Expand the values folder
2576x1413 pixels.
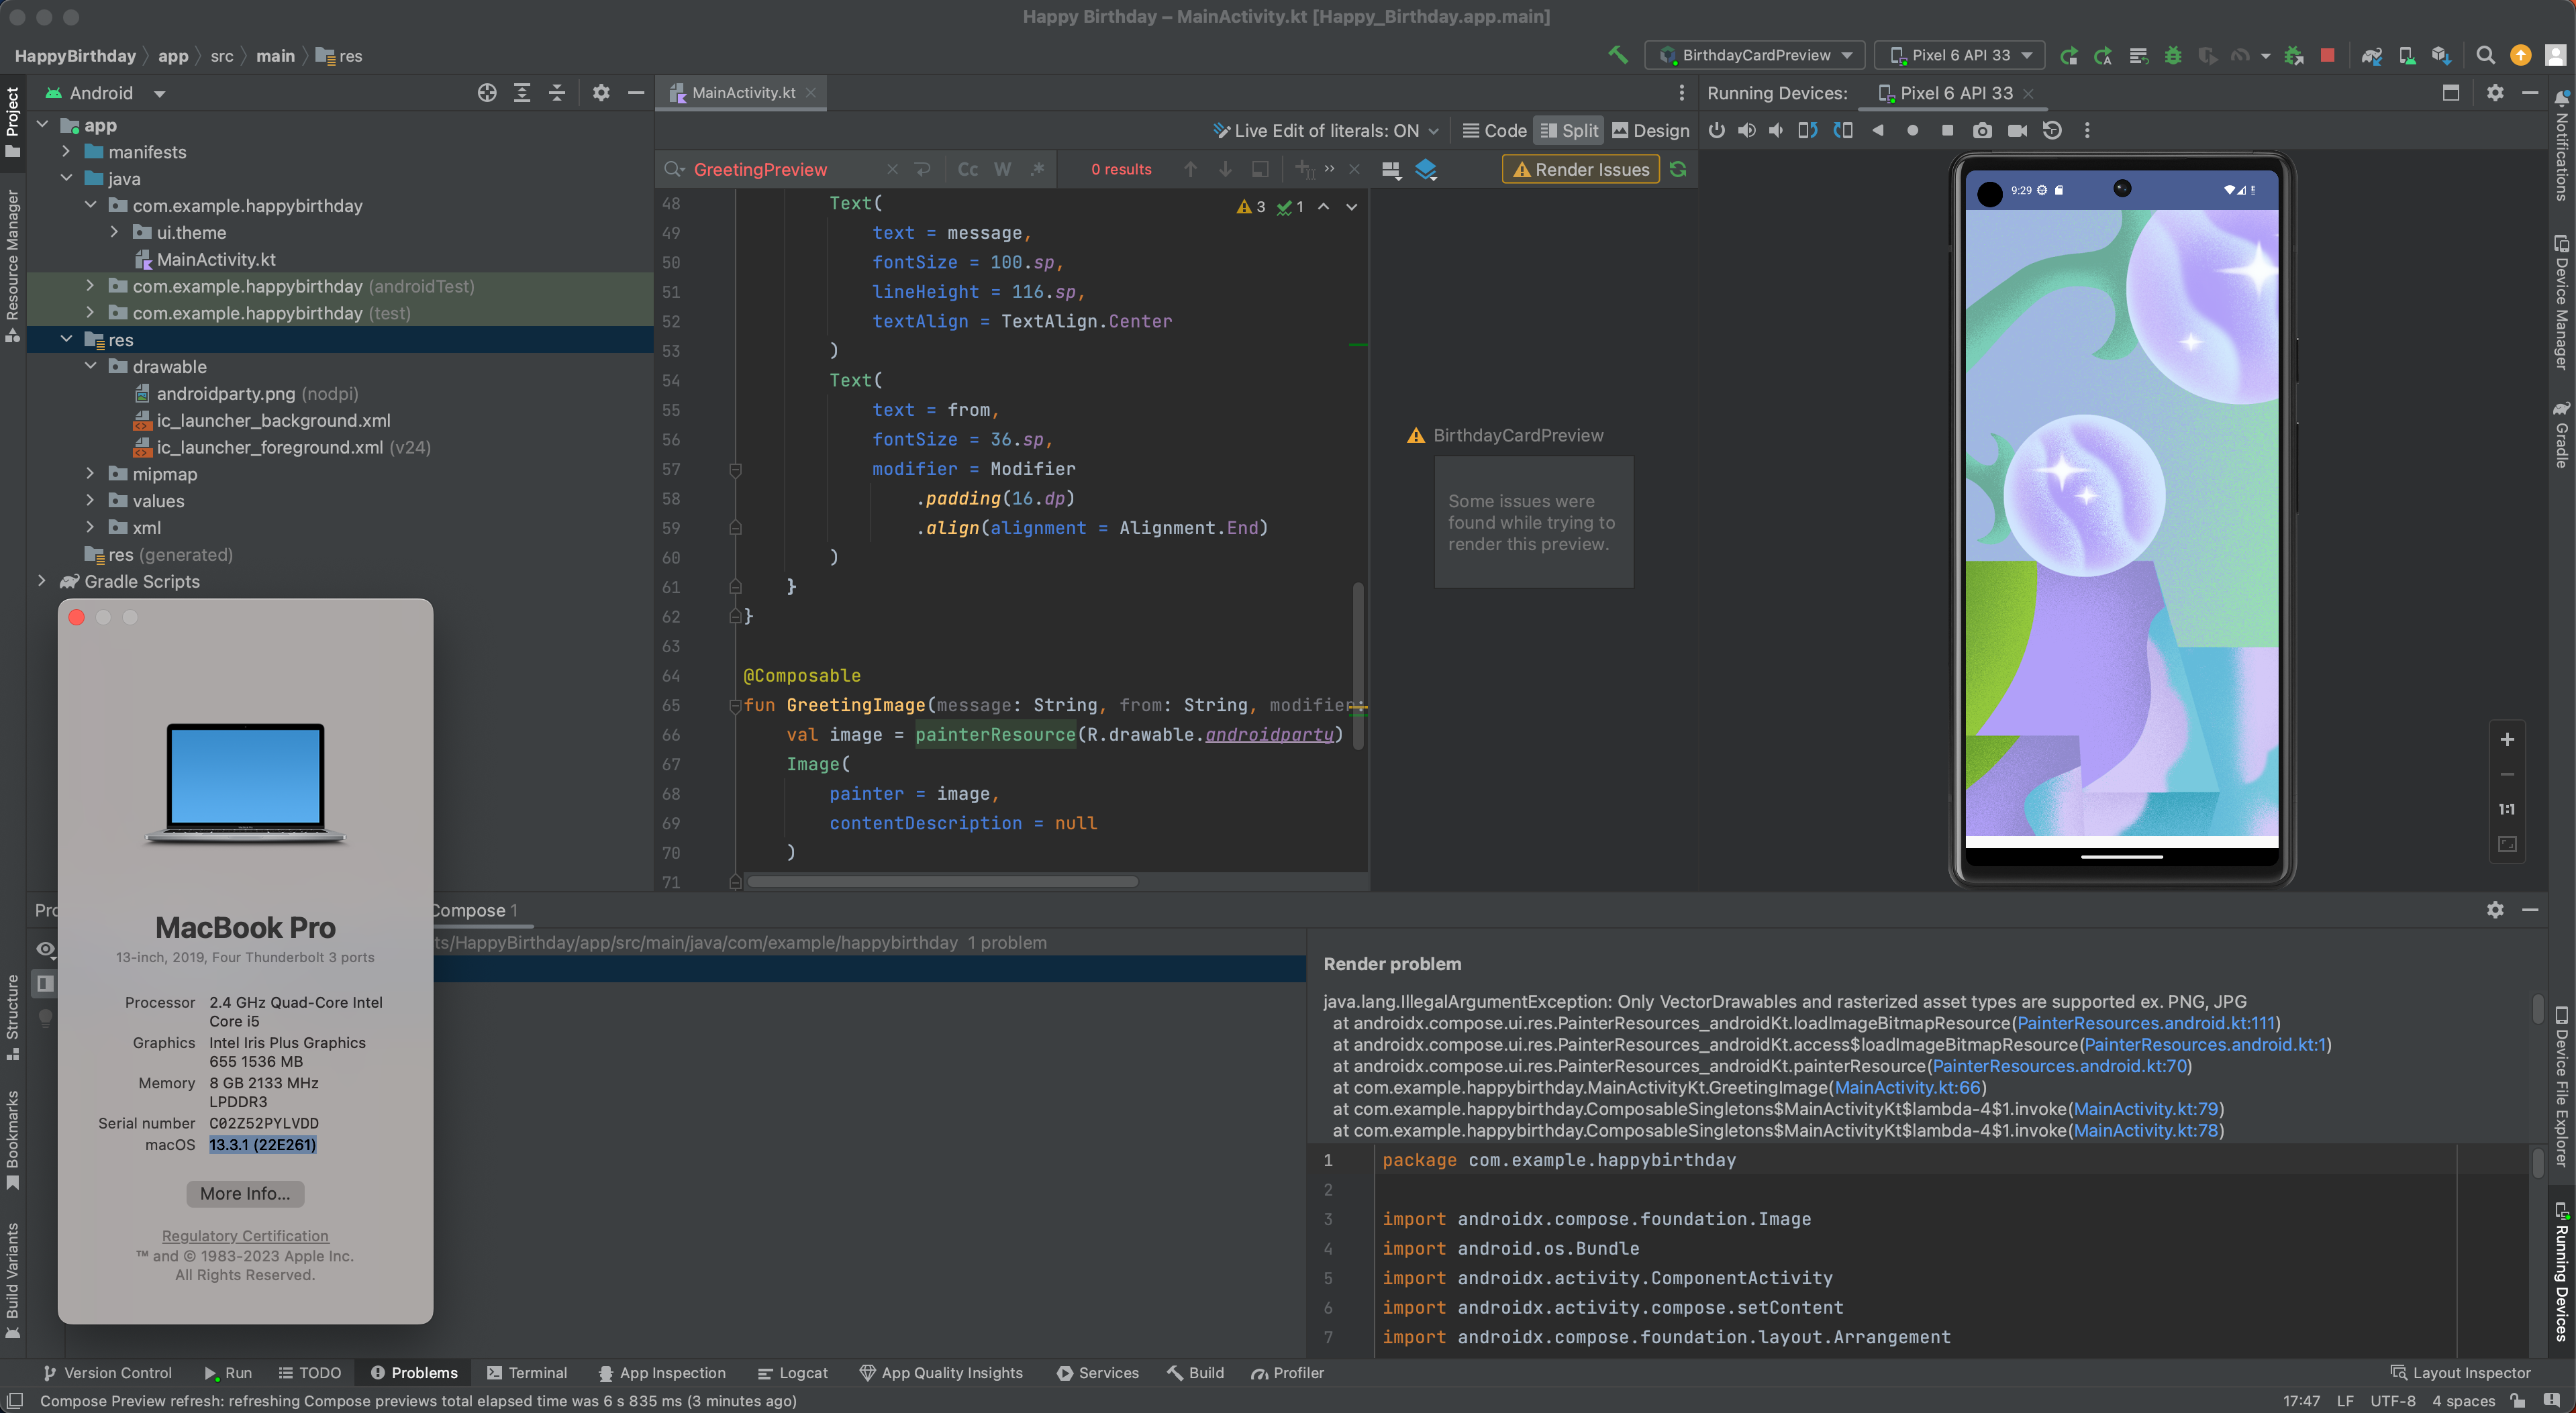click(x=90, y=501)
